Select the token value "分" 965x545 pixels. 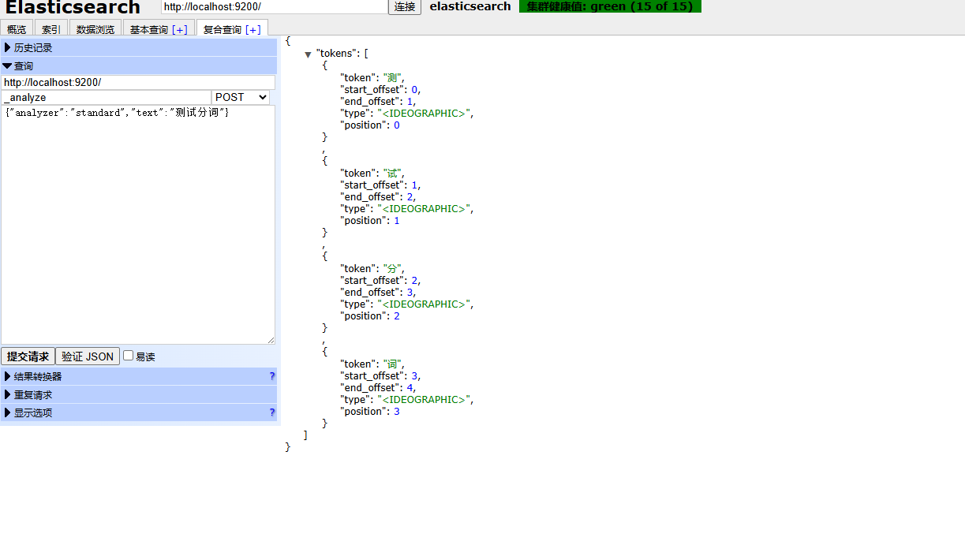click(392, 268)
